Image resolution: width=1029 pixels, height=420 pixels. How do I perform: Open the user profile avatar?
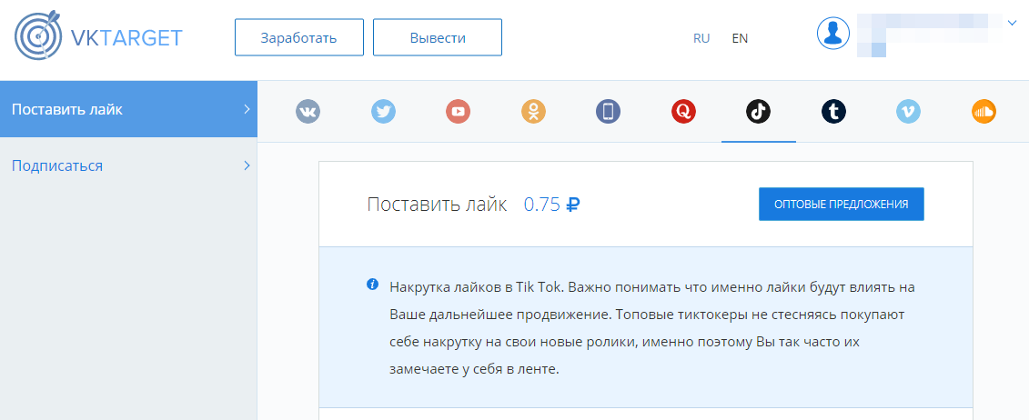pos(833,34)
